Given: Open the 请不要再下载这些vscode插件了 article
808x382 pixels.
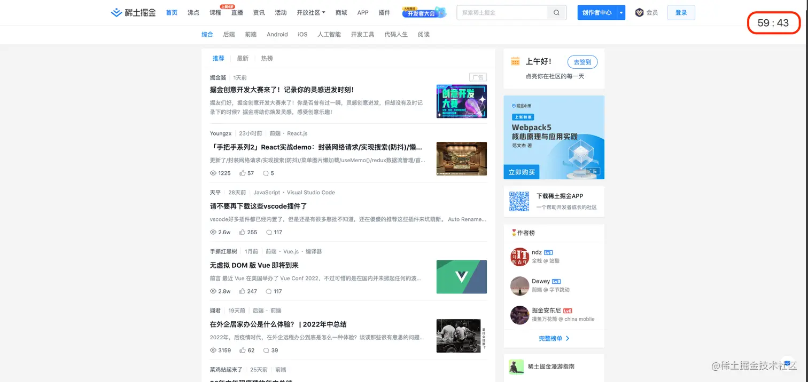Looking at the screenshot, I should click(259, 206).
